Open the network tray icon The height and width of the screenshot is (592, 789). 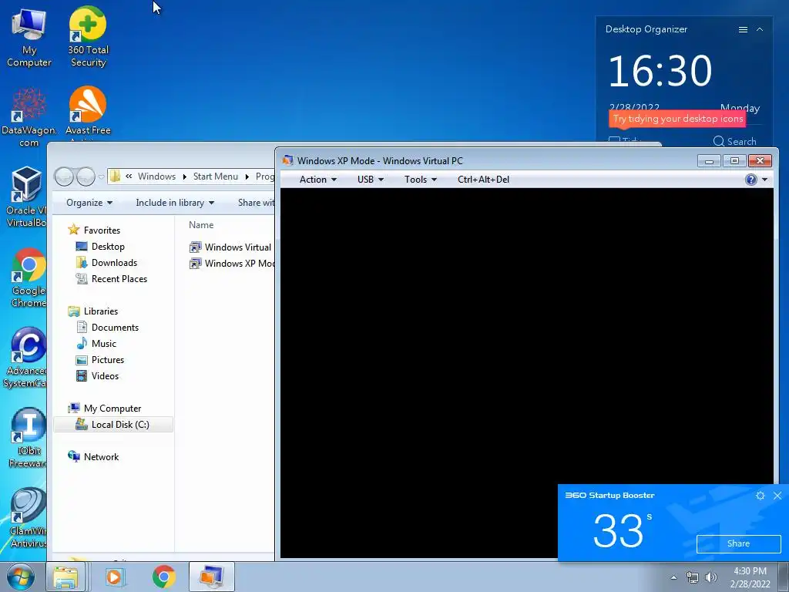693,577
